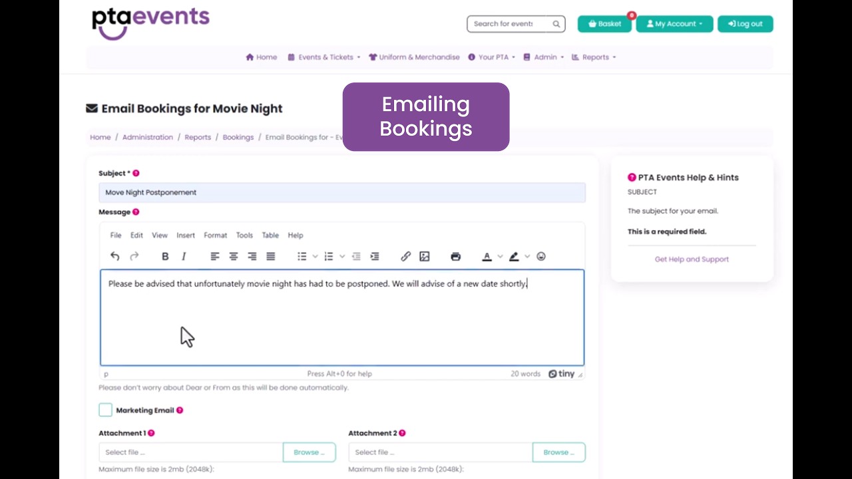Click the search magnifier icon
The width and height of the screenshot is (852, 479).
tap(556, 24)
